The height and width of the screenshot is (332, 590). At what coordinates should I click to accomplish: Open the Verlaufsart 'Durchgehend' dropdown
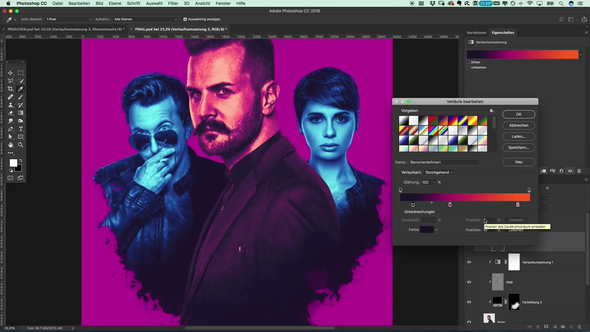[439, 172]
